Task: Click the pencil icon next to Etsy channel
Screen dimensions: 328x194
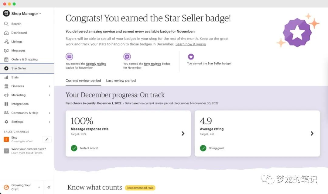Action: [46, 139]
